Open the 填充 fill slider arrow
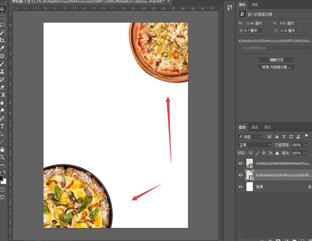 pyautogui.click(x=305, y=153)
